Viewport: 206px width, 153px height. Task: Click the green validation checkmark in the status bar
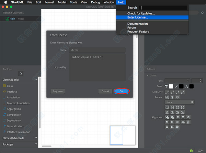pyautogui.click(x=191, y=151)
